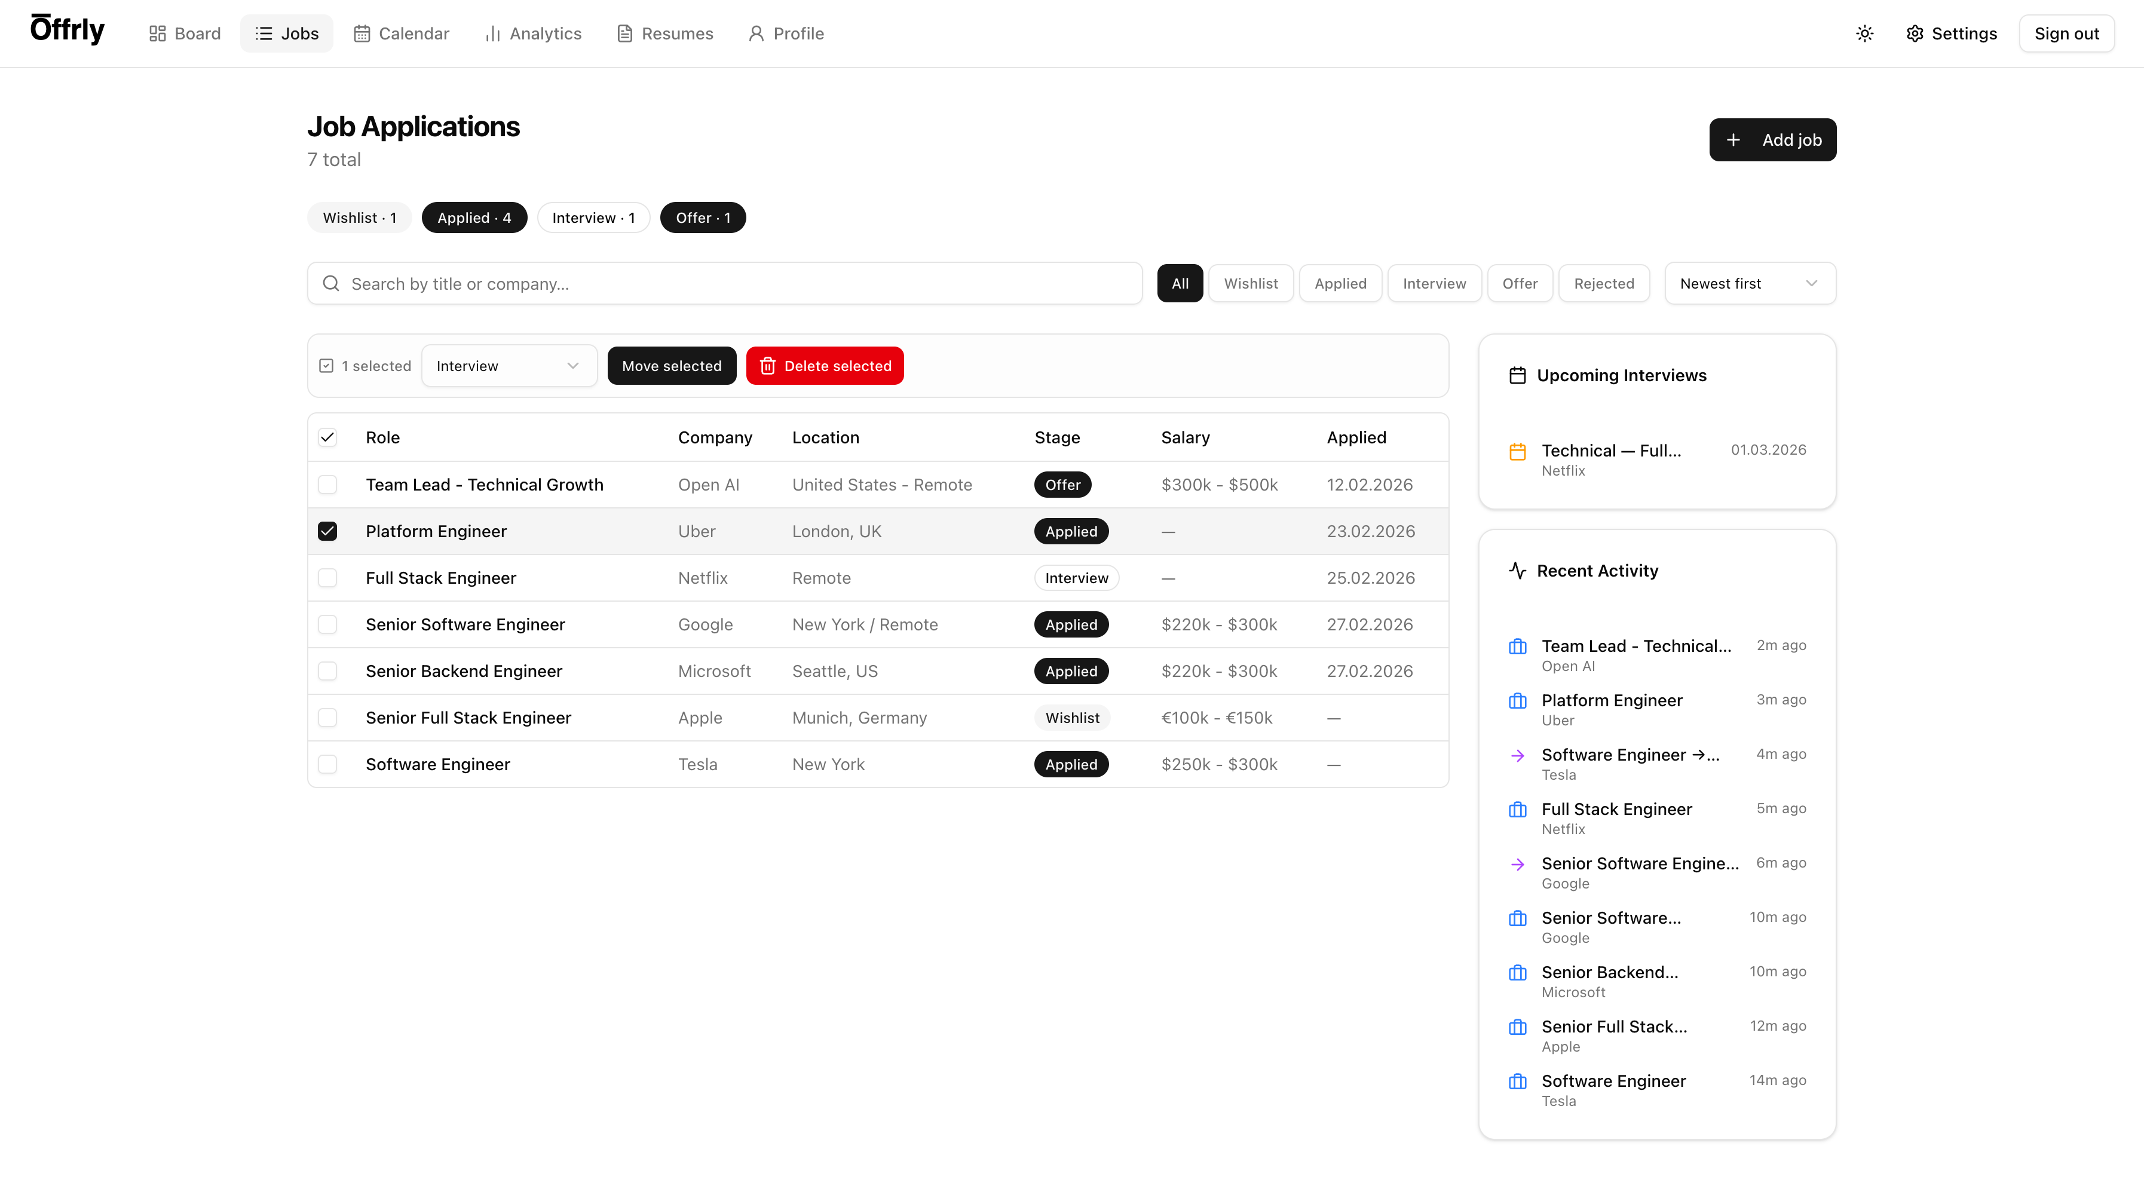Image resolution: width=2144 pixels, height=1195 pixels.
Task: Toggle the select-all checkbox in table header
Action: coord(328,438)
